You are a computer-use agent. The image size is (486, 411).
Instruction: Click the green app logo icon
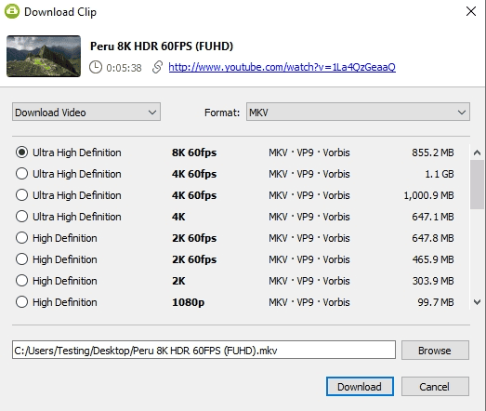tap(12, 11)
